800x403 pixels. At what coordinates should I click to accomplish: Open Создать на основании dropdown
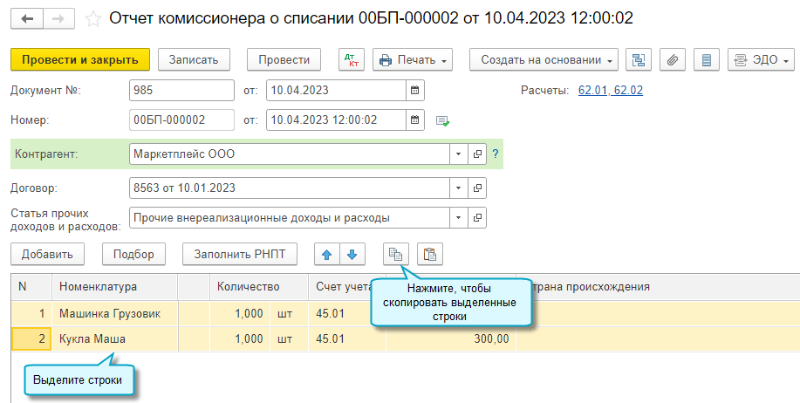pos(544,59)
